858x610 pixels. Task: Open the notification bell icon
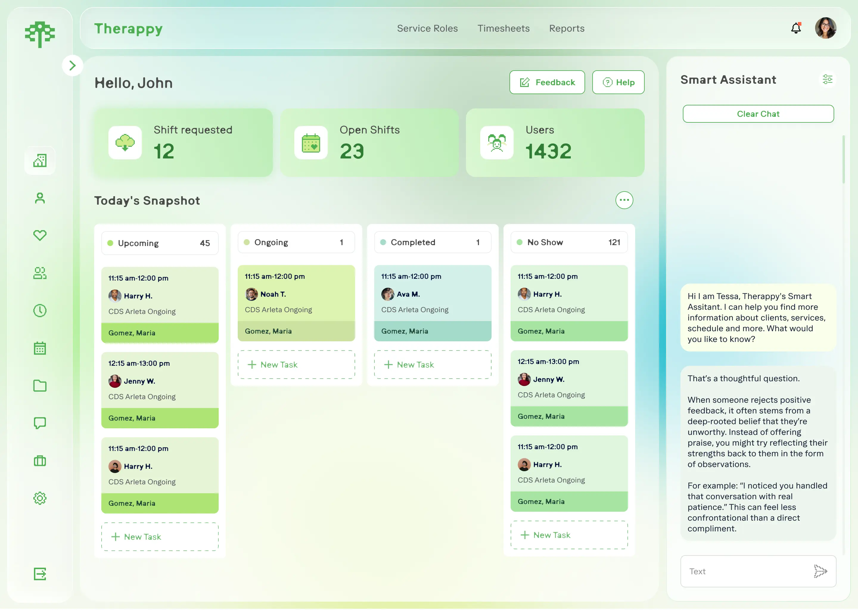(796, 28)
